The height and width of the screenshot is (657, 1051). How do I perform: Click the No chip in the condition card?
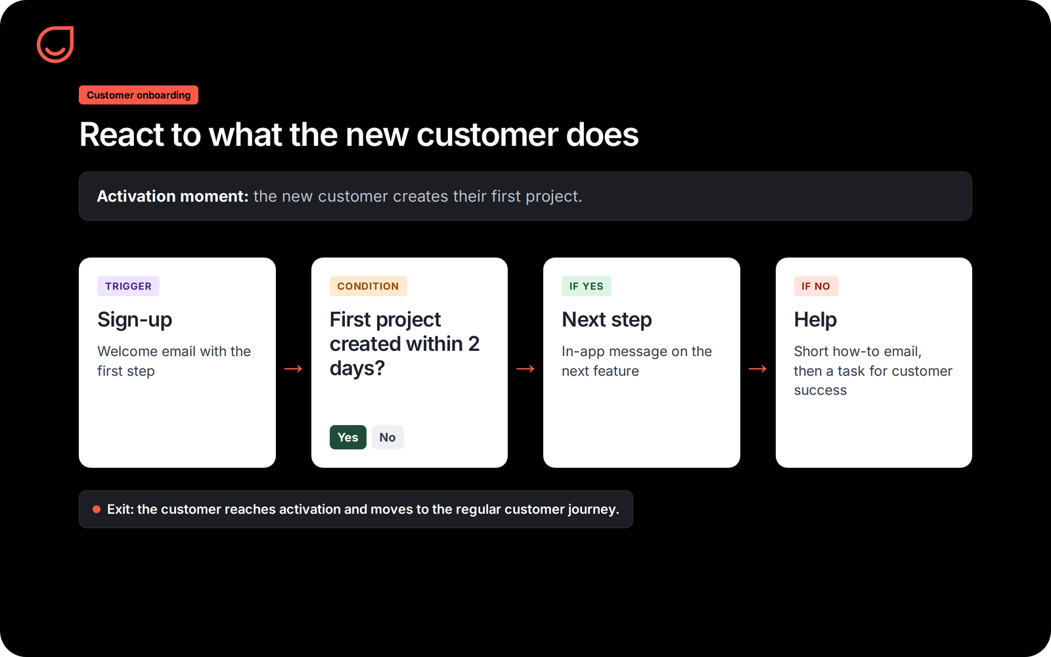pos(388,438)
